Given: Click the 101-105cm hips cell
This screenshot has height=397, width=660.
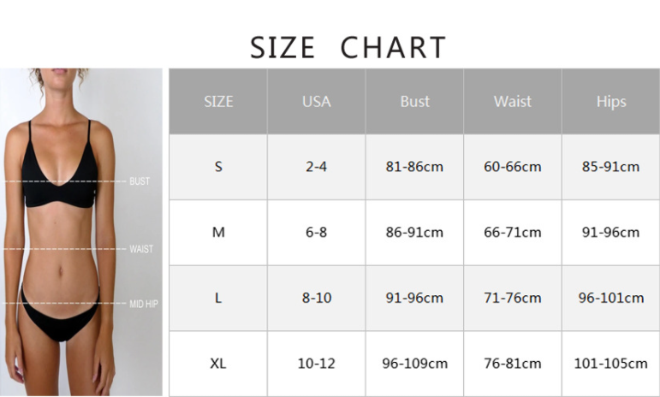Looking at the screenshot, I should [611, 364].
